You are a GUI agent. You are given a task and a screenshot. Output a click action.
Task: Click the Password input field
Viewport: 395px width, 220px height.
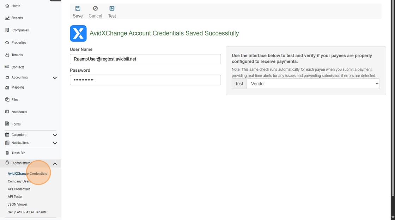[x=145, y=80]
